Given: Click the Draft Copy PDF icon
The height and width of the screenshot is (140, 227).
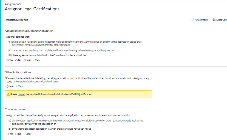Looking at the screenshot, I should (x=214, y=20).
